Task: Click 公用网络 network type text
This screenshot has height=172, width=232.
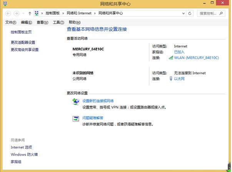Action: [x=80, y=79]
